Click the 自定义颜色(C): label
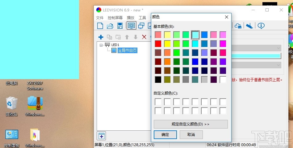 point(166,93)
